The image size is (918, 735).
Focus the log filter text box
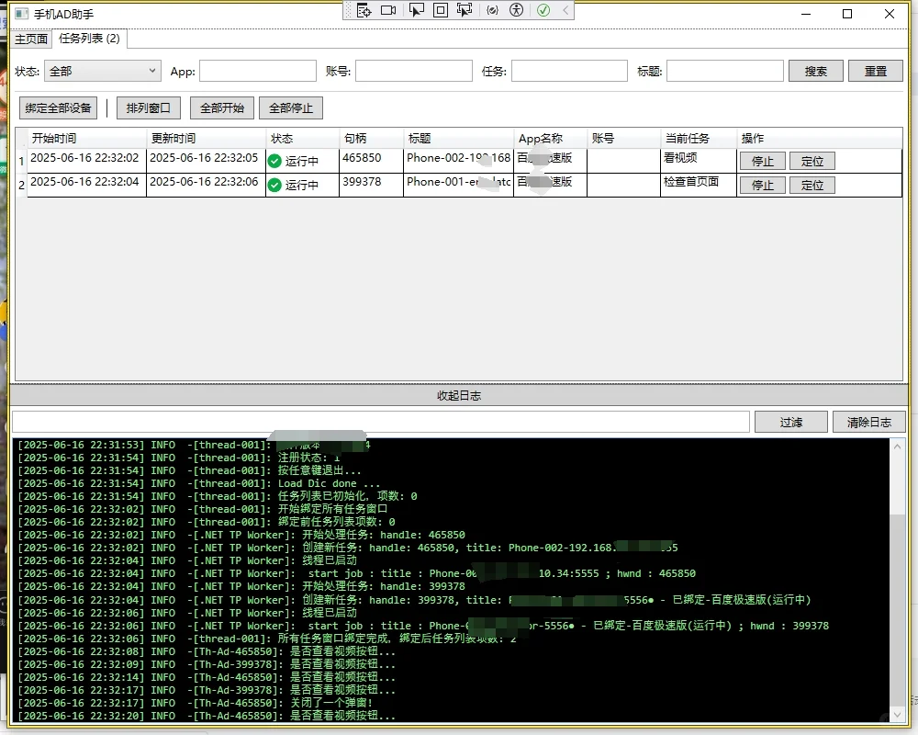381,422
